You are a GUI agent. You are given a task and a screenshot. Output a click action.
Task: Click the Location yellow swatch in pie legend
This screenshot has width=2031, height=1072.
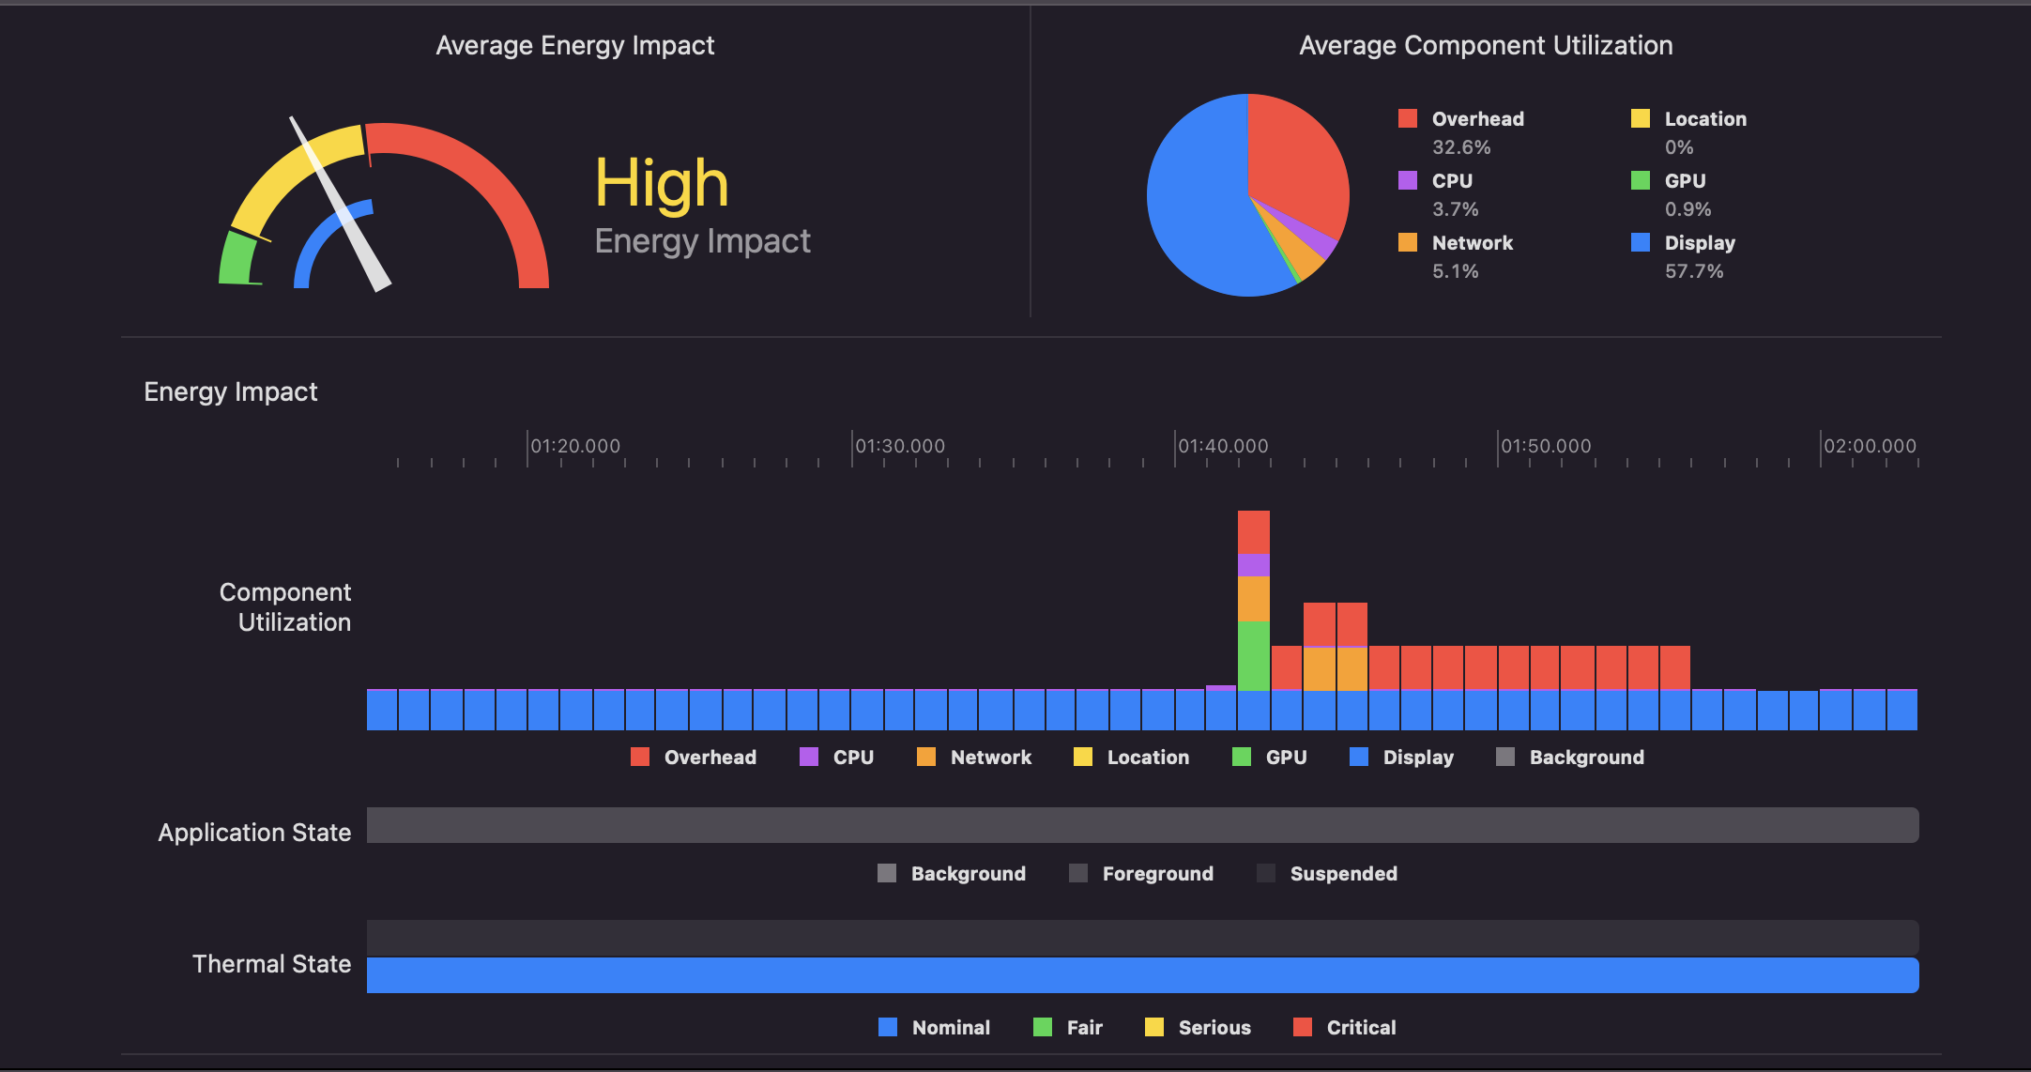coord(1640,118)
